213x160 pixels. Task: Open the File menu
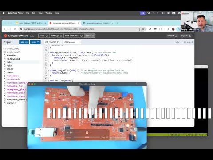28,13
